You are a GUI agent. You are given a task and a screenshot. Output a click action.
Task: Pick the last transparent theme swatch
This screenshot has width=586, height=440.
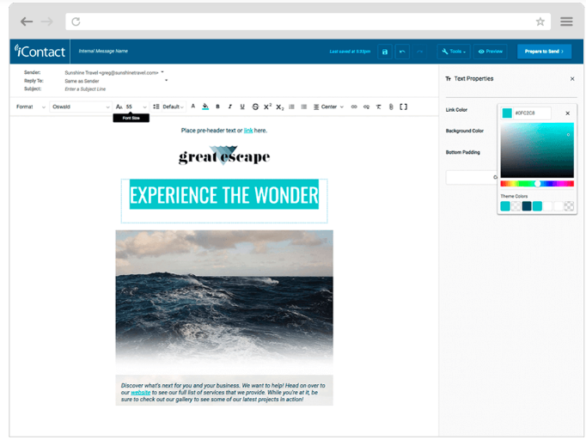pos(569,206)
